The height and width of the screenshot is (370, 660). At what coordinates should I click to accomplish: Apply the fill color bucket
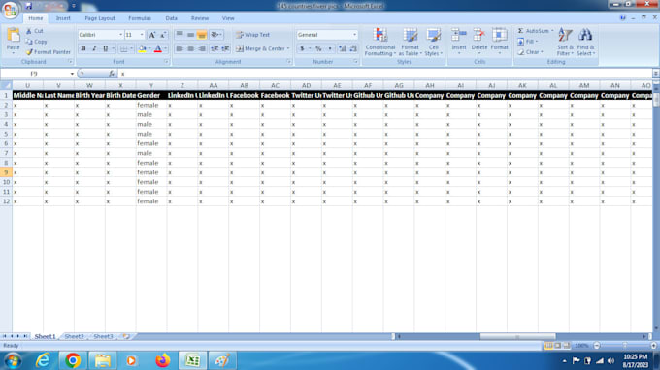(143, 49)
